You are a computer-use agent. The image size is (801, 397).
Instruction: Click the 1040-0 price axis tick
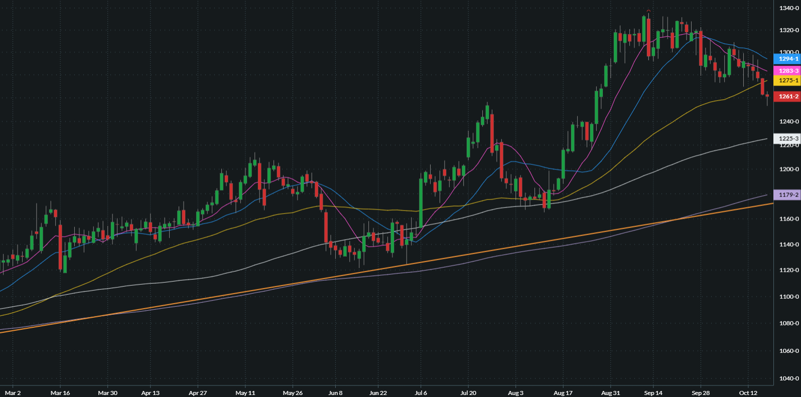(789, 378)
